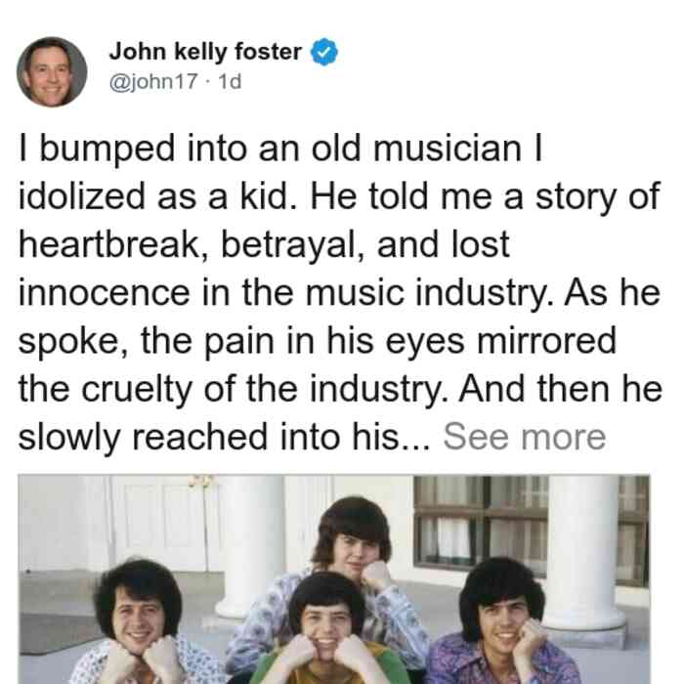684x684 pixels.
Task: Click the truncated text 'slowly reached into his...'
Action: pos(224,437)
